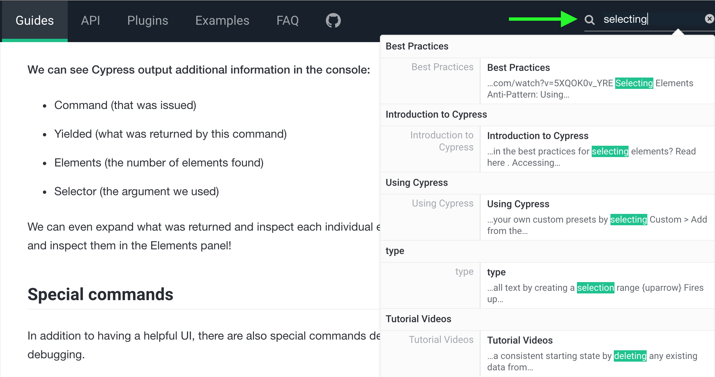
Task: Clear the search field with the x icon
Action: pyautogui.click(x=709, y=19)
